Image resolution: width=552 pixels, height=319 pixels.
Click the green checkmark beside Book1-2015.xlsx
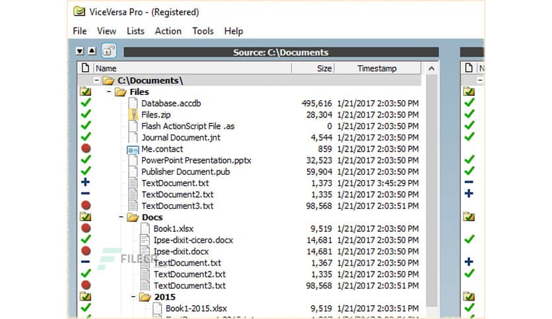coord(86,307)
